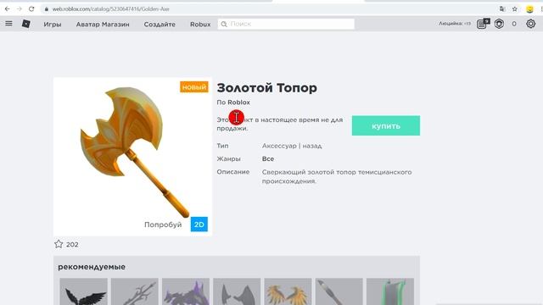Favorite the item with star icon
Viewport: 543px width, 305px height.
click(x=59, y=244)
